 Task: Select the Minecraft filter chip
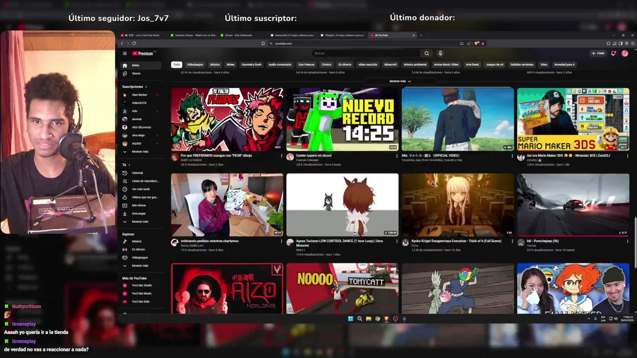(x=391, y=65)
